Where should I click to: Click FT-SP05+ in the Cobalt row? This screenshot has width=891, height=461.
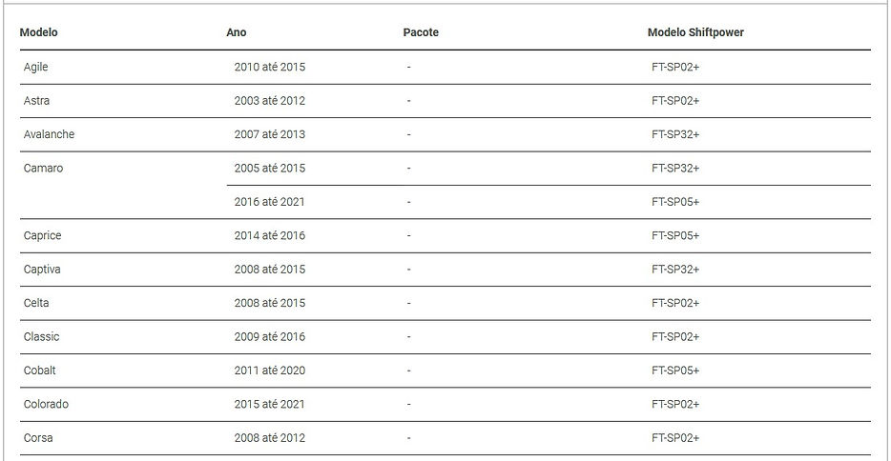[x=675, y=371]
